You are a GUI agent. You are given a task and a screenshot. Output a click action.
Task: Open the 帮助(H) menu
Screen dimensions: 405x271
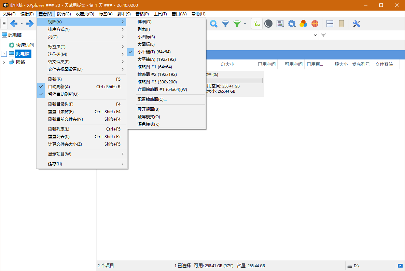coord(198,14)
